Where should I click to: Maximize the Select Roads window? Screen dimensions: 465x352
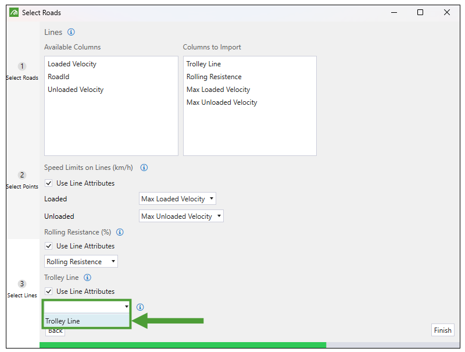(x=420, y=12)
